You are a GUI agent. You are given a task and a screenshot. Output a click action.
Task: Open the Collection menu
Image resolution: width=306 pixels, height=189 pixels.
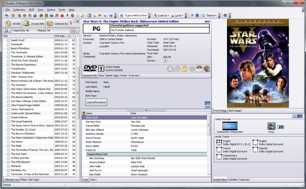(19, 10)
